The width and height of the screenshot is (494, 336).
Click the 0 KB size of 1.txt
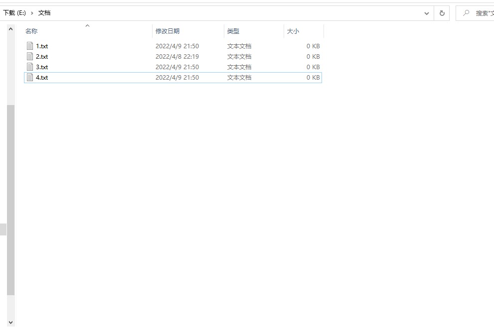pos(313,46)
